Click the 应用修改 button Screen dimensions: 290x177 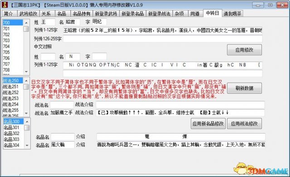click(x=244, y=50)
